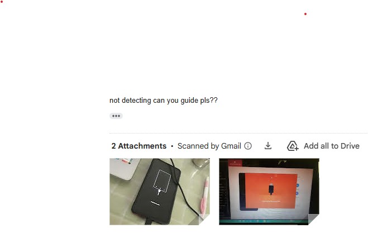Select the Add all to Drive label

(331, 146)
